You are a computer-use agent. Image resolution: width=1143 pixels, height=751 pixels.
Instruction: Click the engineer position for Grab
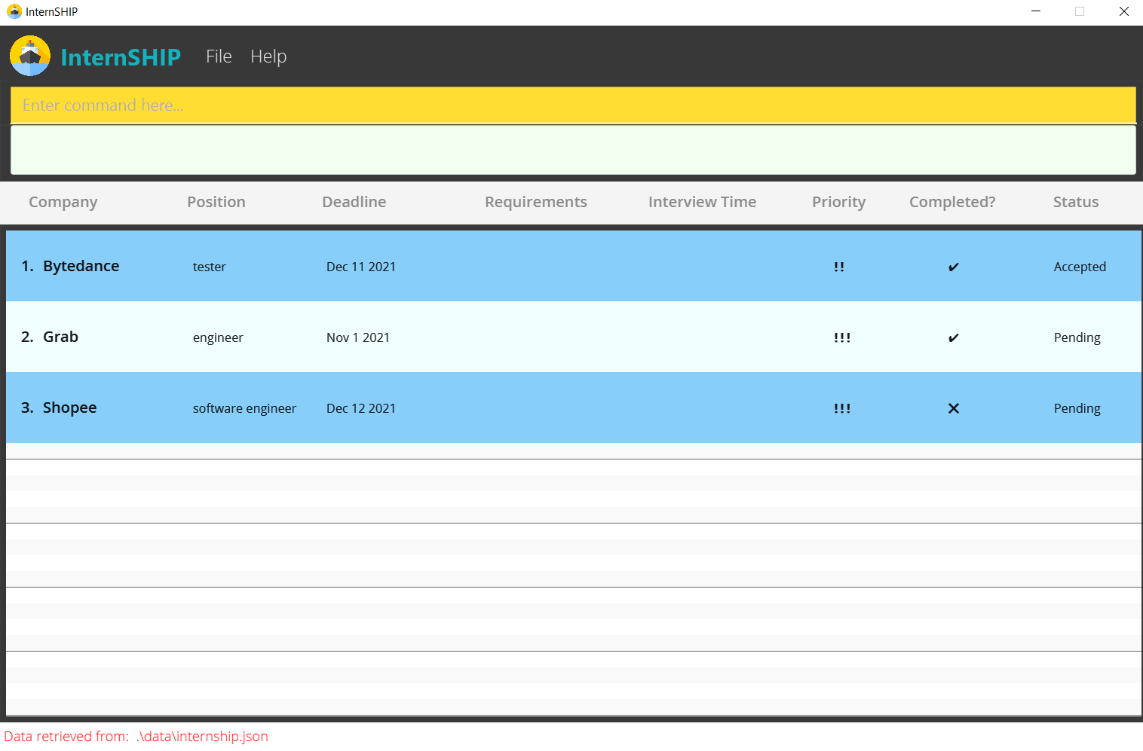point(218,337)
